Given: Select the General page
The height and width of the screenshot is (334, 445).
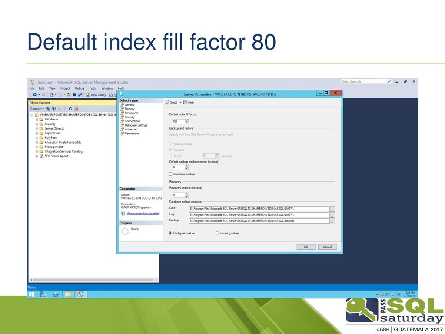Looking at the screenshot, I should 130,105.
